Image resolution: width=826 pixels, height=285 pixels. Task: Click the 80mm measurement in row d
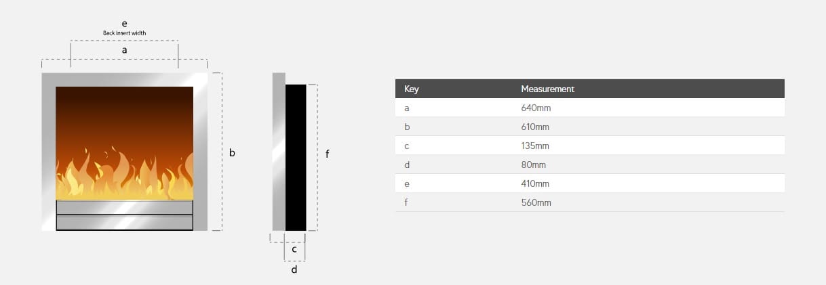(x=532, y=165)
